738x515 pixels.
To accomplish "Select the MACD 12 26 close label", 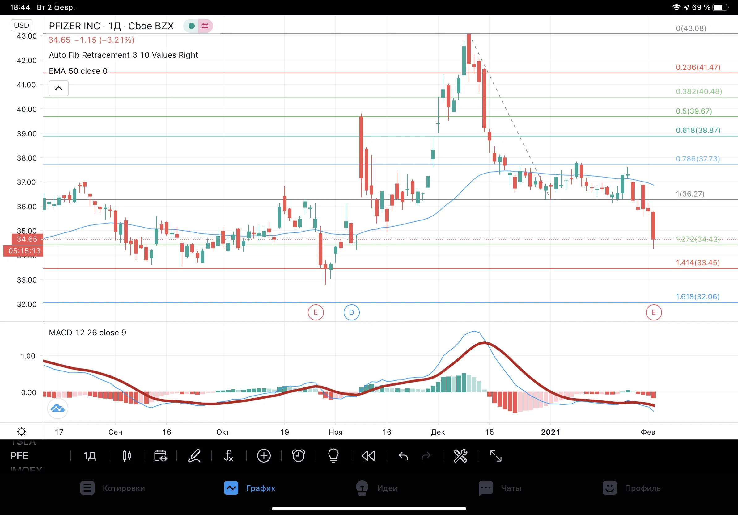I will [x=87, y=333].
